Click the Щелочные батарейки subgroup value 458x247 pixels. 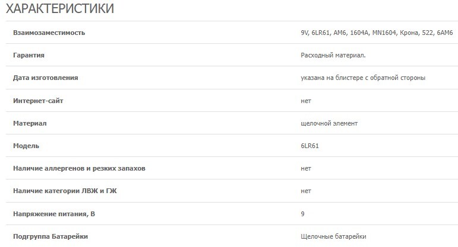click(333, 236)
